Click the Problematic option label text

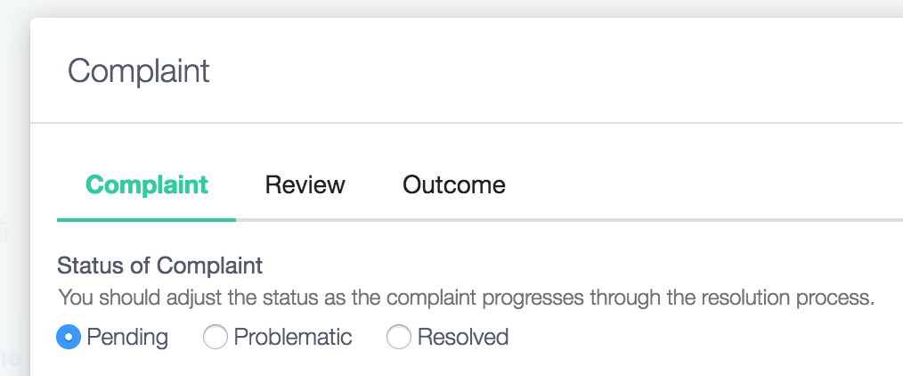point(293,338)
